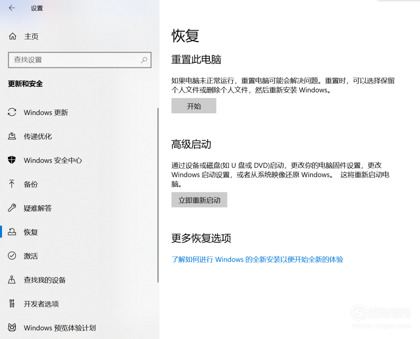Open the 备份 page
The width and height of the screenshot is (420, 339).
tap(31, 184)
